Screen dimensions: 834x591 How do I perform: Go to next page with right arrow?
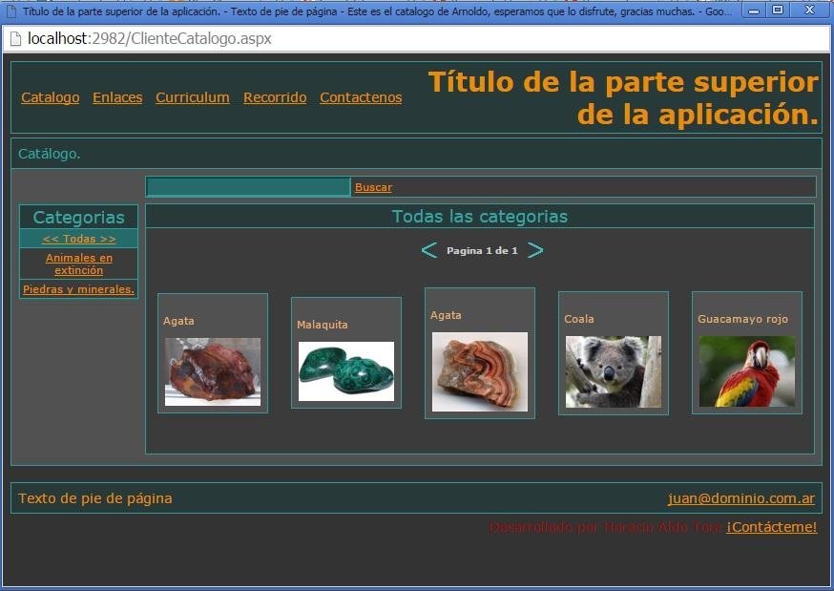tap(535, 249)
